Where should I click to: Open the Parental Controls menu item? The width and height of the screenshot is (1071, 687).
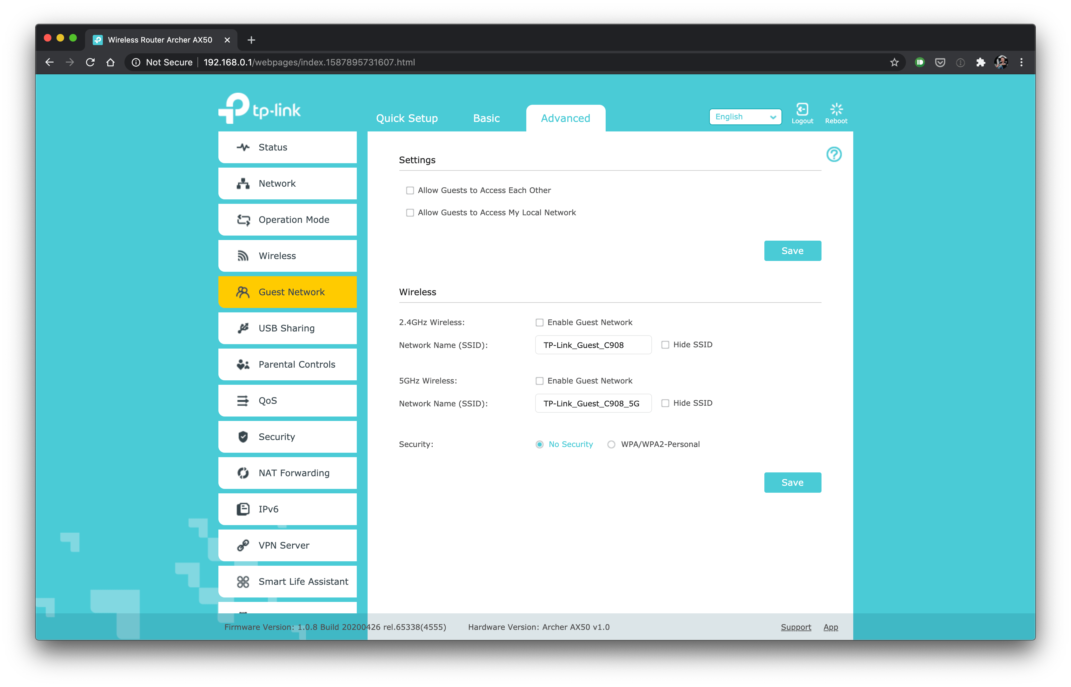[287, 364]
